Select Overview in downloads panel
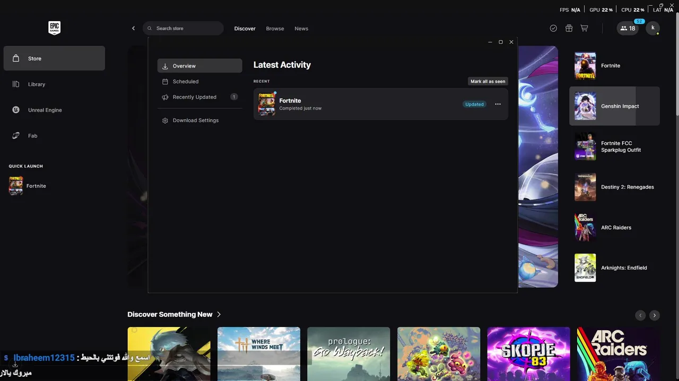This screenshot has height=381, width=679. (x=199, y=66)
